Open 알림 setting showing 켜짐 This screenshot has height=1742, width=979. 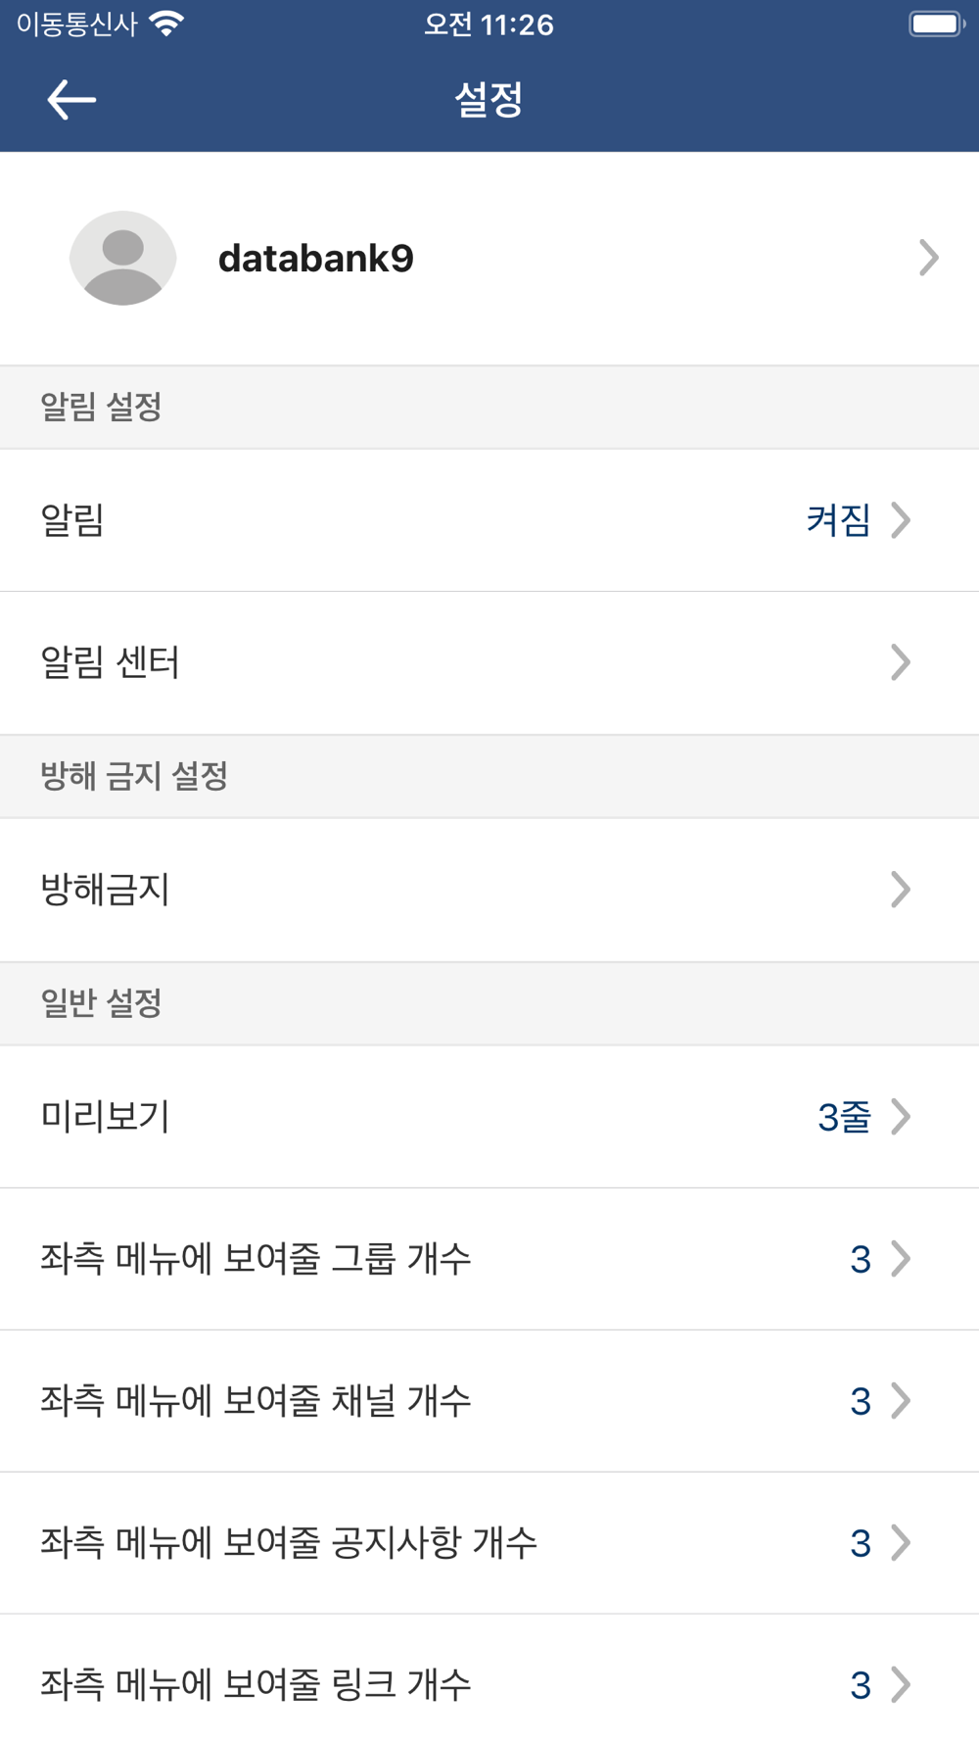point(489,520)
